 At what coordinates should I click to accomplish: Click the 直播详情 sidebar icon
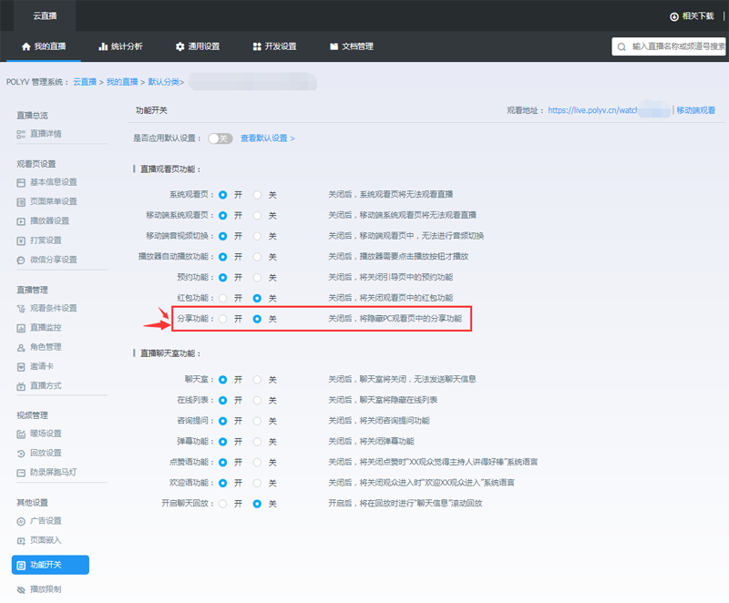point(21,134)
